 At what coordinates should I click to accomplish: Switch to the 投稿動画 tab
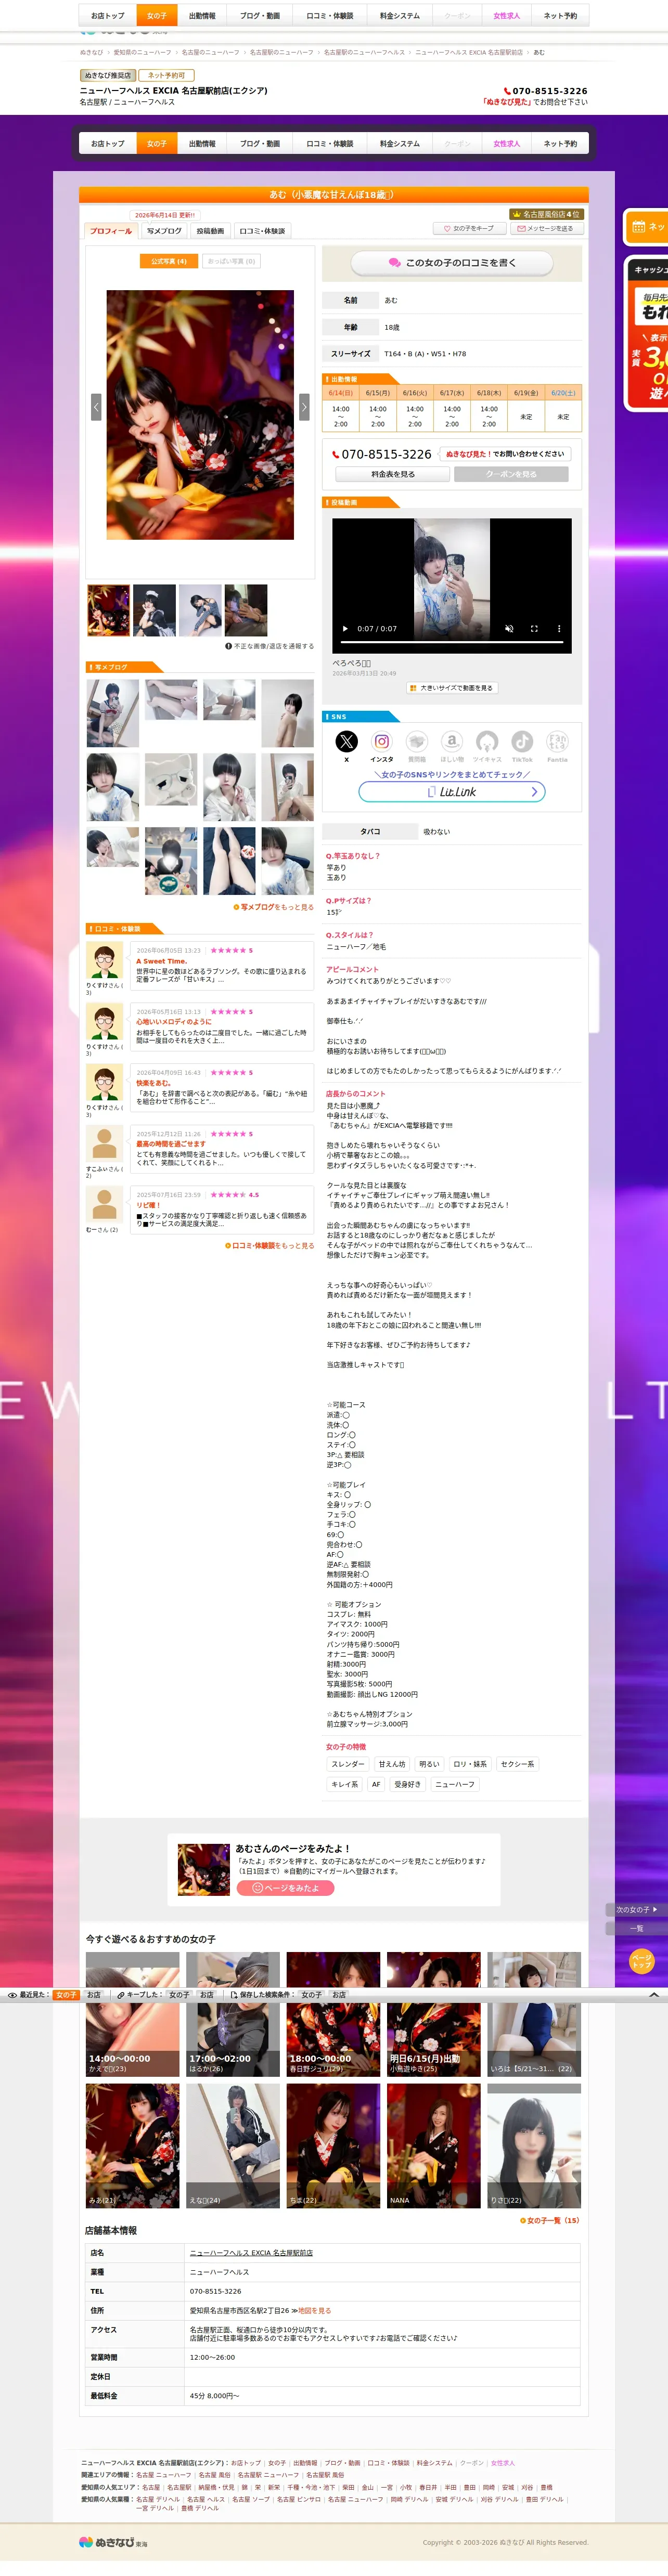tap(210, 231)
